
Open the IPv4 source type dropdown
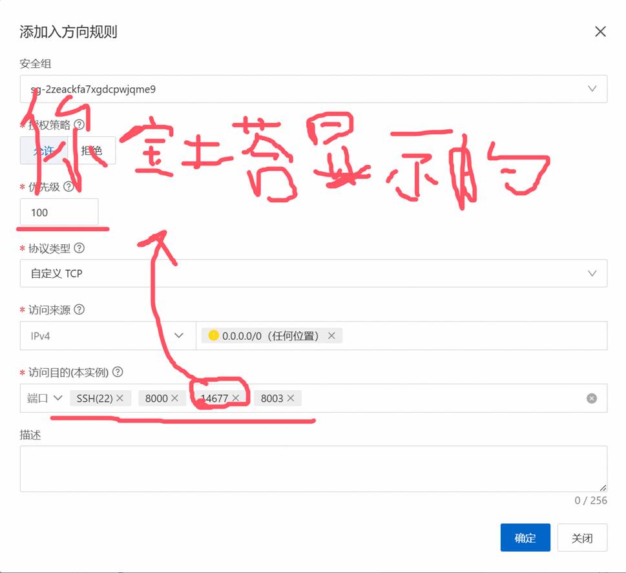[x=107, y=336]
